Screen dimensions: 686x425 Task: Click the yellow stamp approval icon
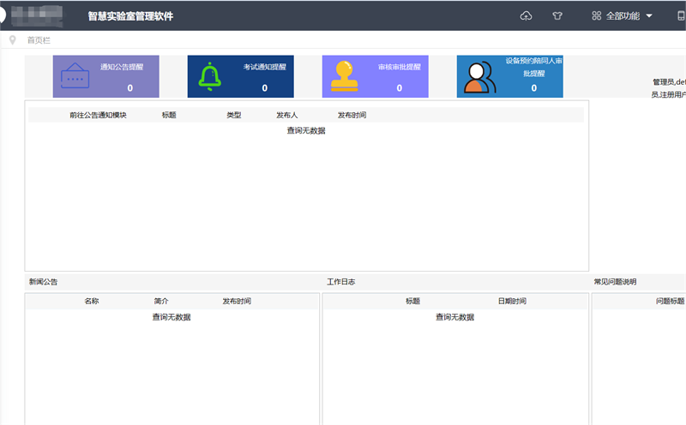coord(345,77)
